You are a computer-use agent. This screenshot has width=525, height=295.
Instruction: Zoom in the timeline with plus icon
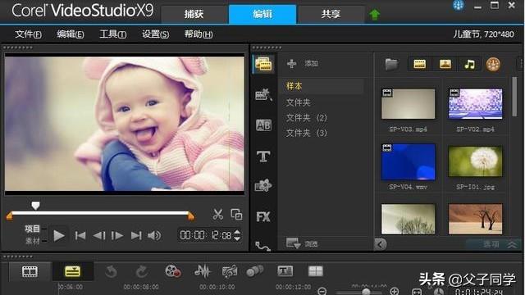click(394, 292)
